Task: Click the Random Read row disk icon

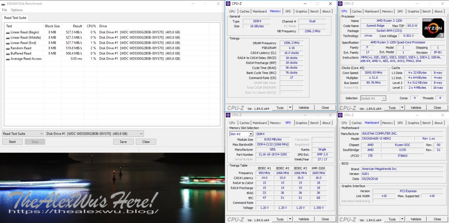Action: tap(8, 48)
